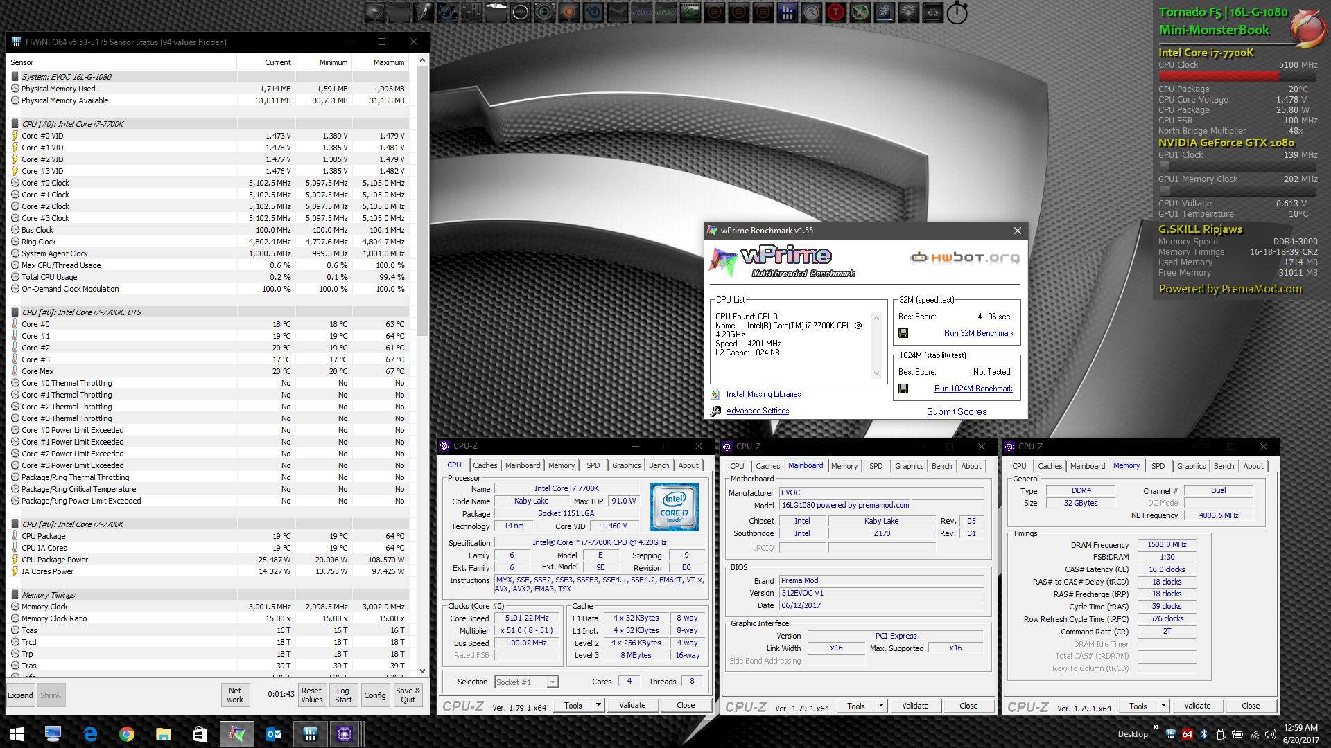Open Tools dropdown arrow in CPU tab window
This screenshot has height=748, width=1331.
(x=598, y=705)
